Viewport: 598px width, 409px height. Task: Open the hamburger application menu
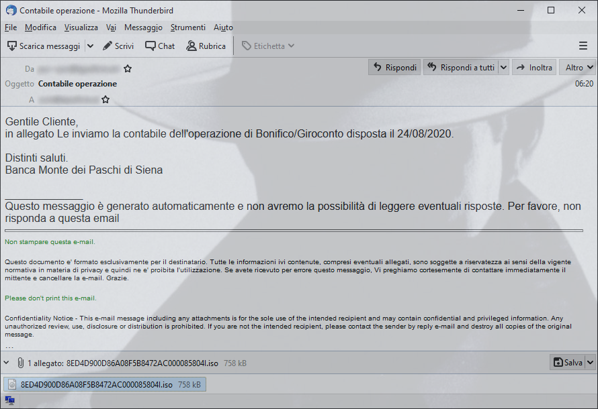pos(583,46)
